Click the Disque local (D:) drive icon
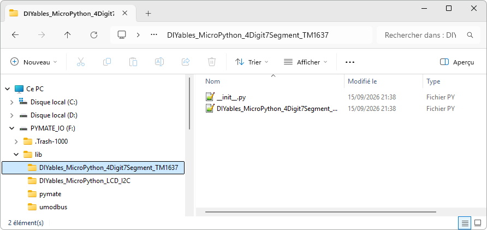487x230 pixels. [23, 115]
